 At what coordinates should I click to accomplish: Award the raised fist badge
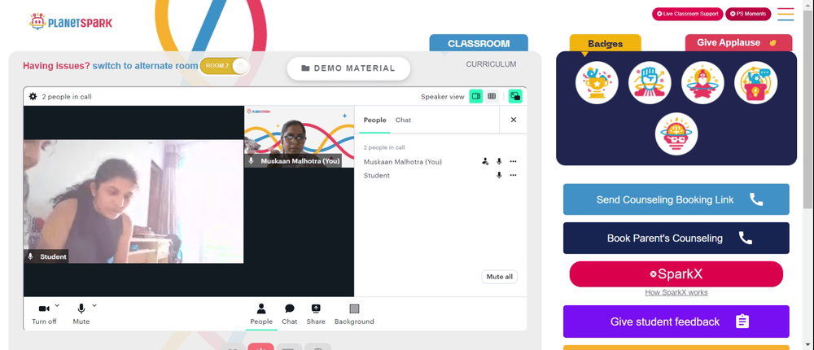pos(650,82)
